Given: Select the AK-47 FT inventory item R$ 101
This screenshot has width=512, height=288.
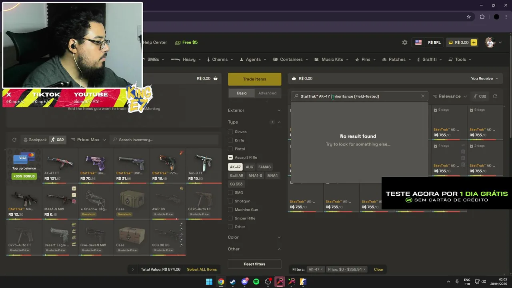Looking at the screenshot, I should (x=60, y=166).
